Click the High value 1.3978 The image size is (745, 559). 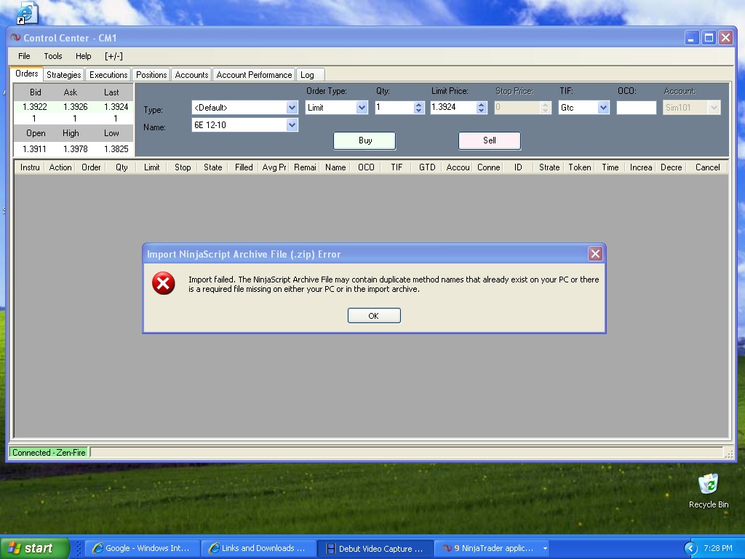75,148
